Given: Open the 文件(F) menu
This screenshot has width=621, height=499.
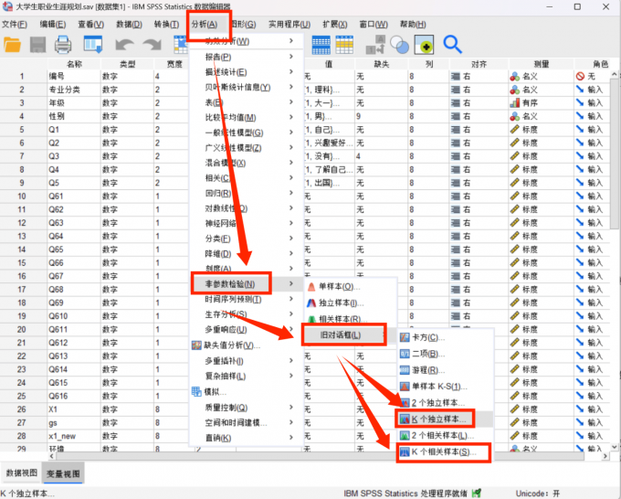Looking at the screenshot, I should point(15,24).
